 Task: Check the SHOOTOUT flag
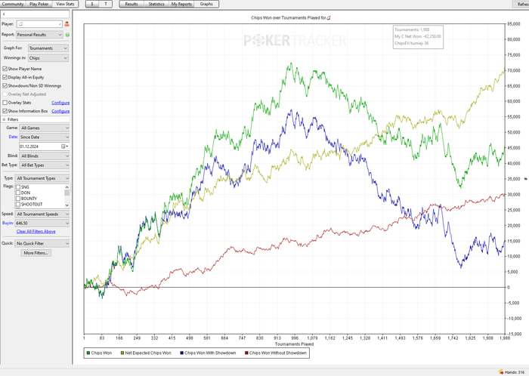coord(18,204)
